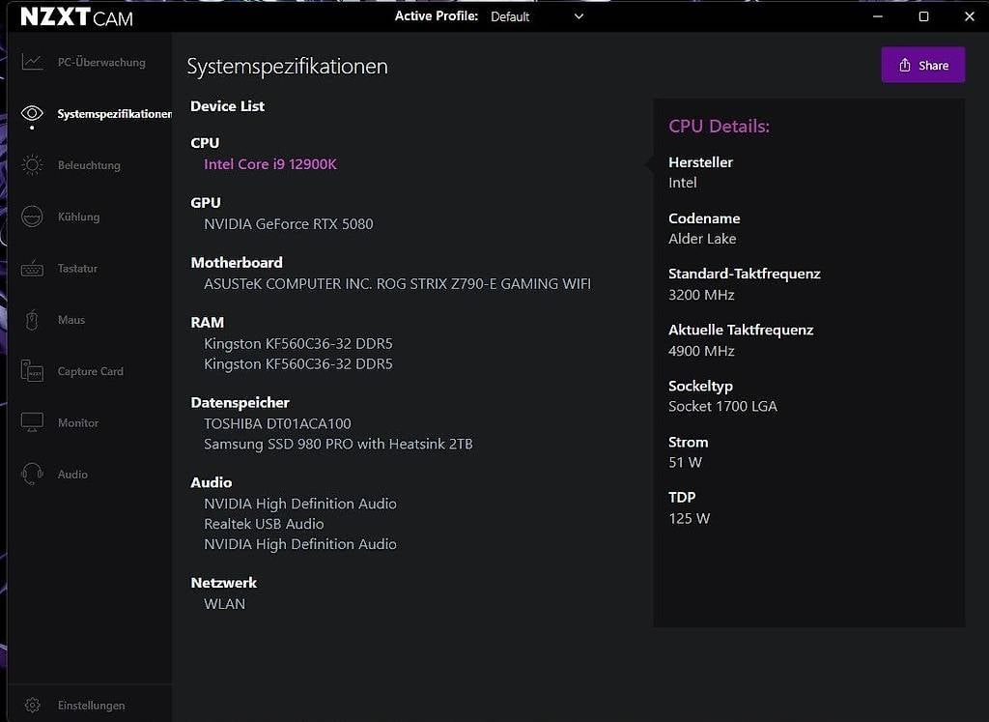Select NVIDIA GeForce RTX 5080 device
Viewport: 989px width, 722px height.
(288, 224)
